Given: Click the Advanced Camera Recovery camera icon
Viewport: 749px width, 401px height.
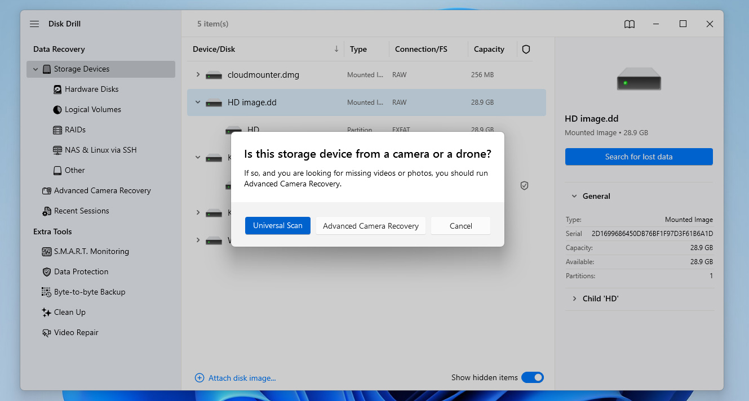Looking at the screenshot, I should click(x=47, y=191).
